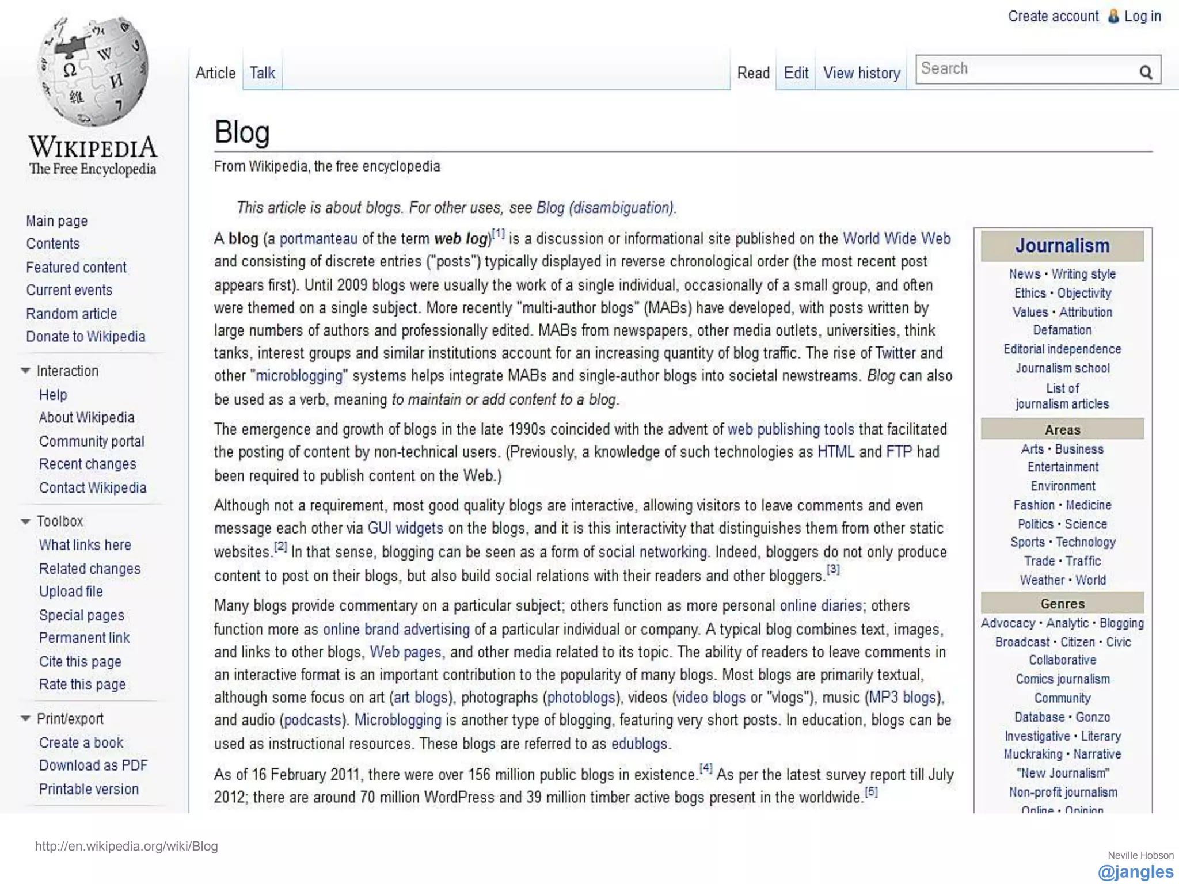Click Journalism school link
Screen dimensions: 1179x884
click(1062, 368)
